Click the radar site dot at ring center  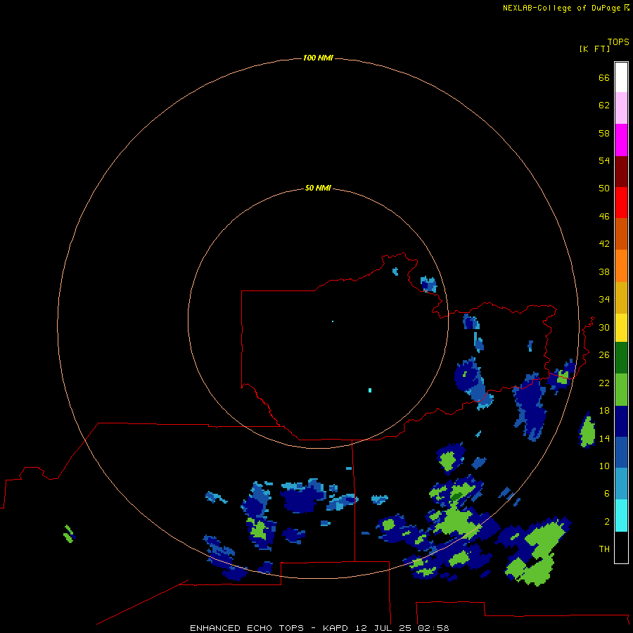pyautogui.click(x=332, y=321)
